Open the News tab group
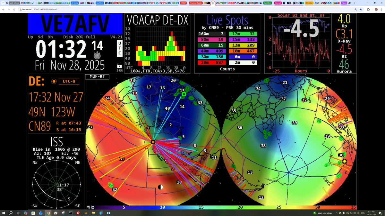Image resolution: width=385 pixels, height=216 pixels. (344, 3)
